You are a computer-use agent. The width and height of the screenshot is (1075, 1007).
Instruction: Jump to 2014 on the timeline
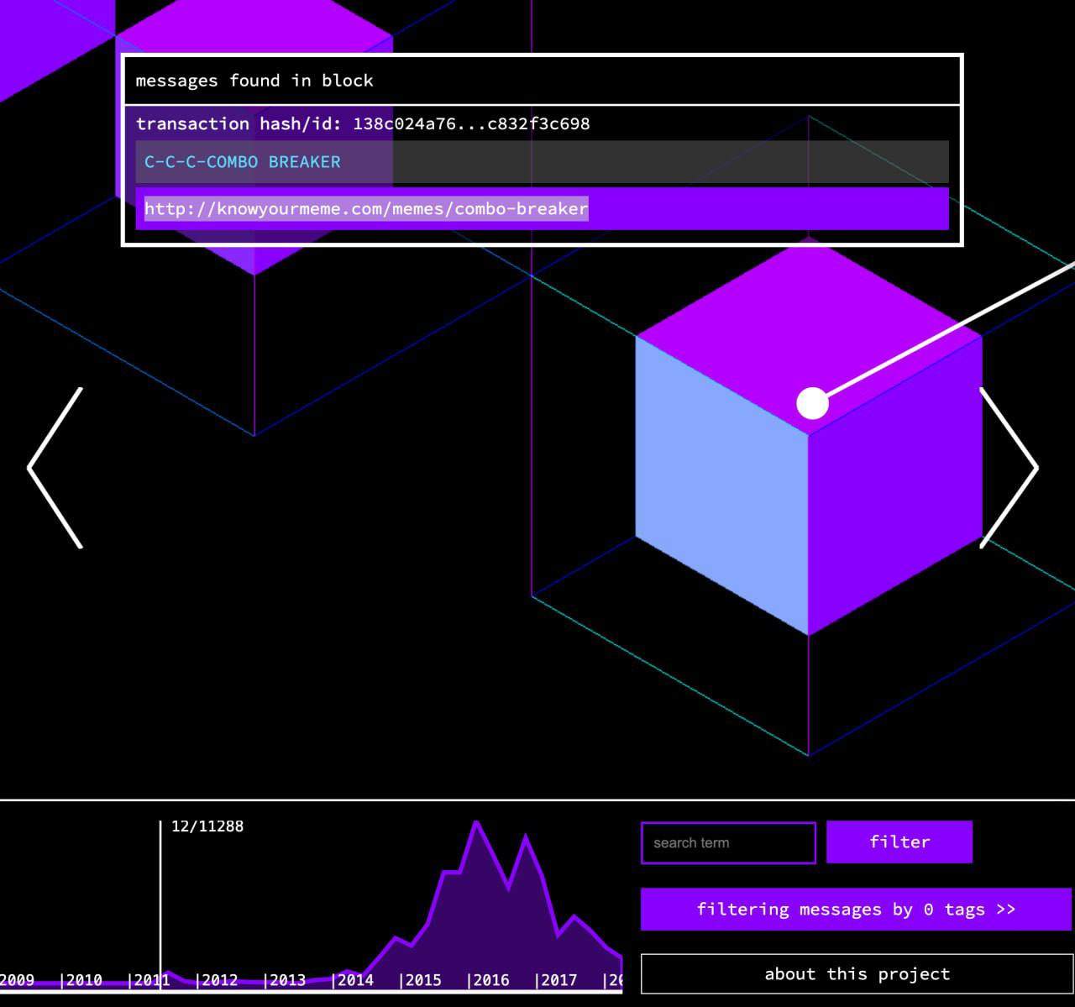[x=353, y=980]
